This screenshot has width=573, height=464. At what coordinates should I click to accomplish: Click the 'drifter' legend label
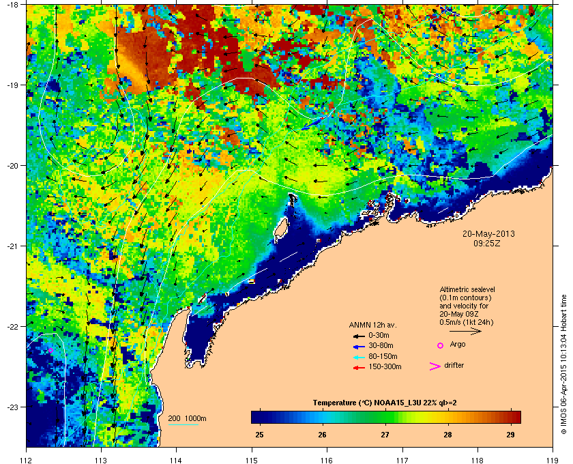click(x=454, y=365)
